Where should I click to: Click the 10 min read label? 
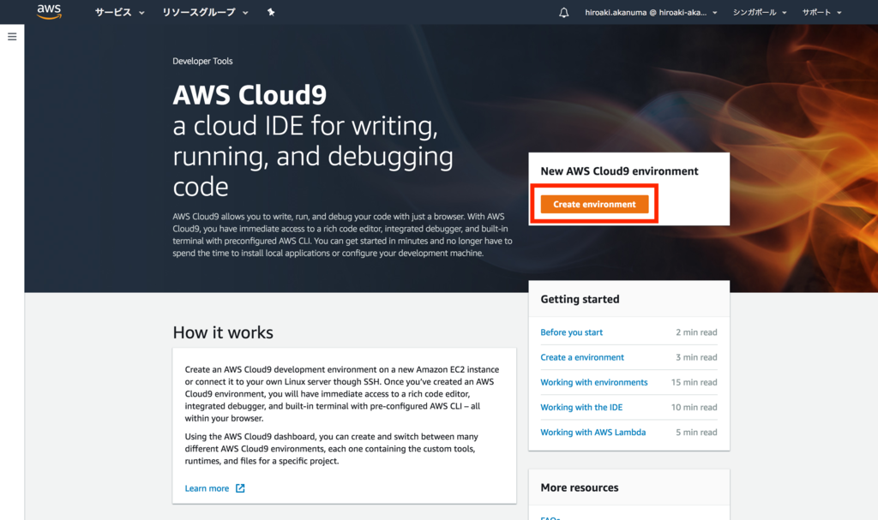point(694,407)
